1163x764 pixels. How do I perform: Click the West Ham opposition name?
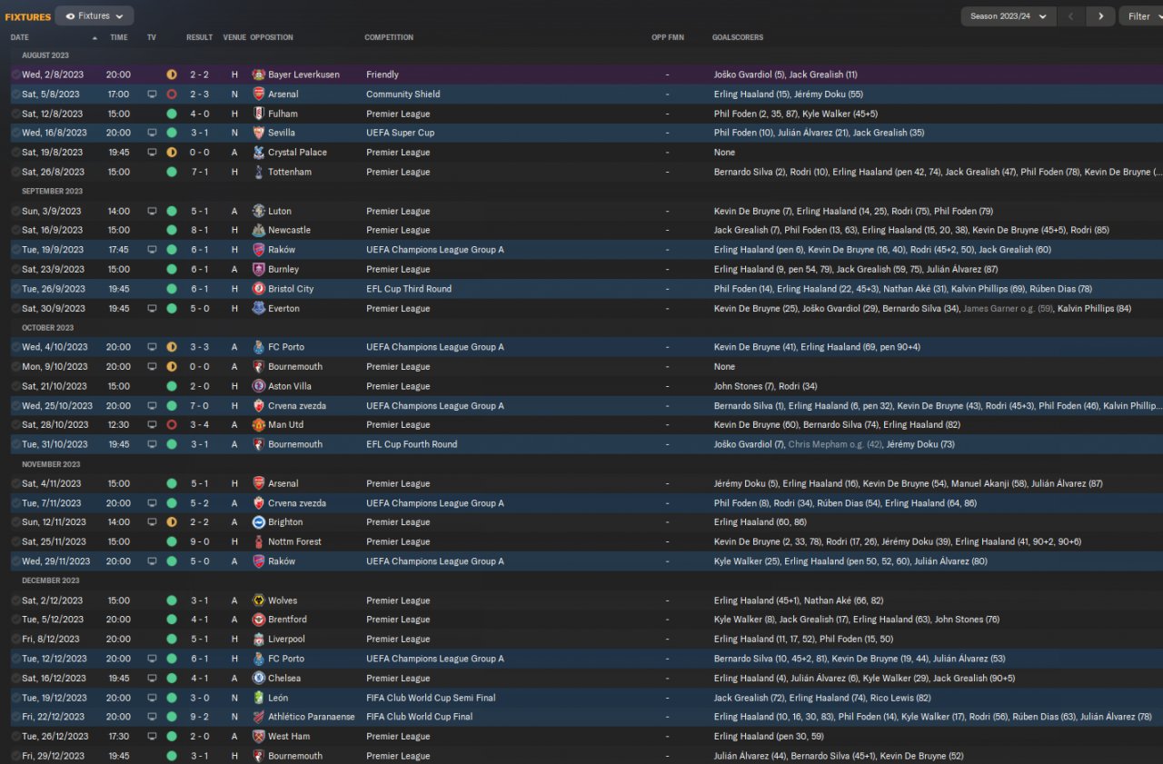289,737
